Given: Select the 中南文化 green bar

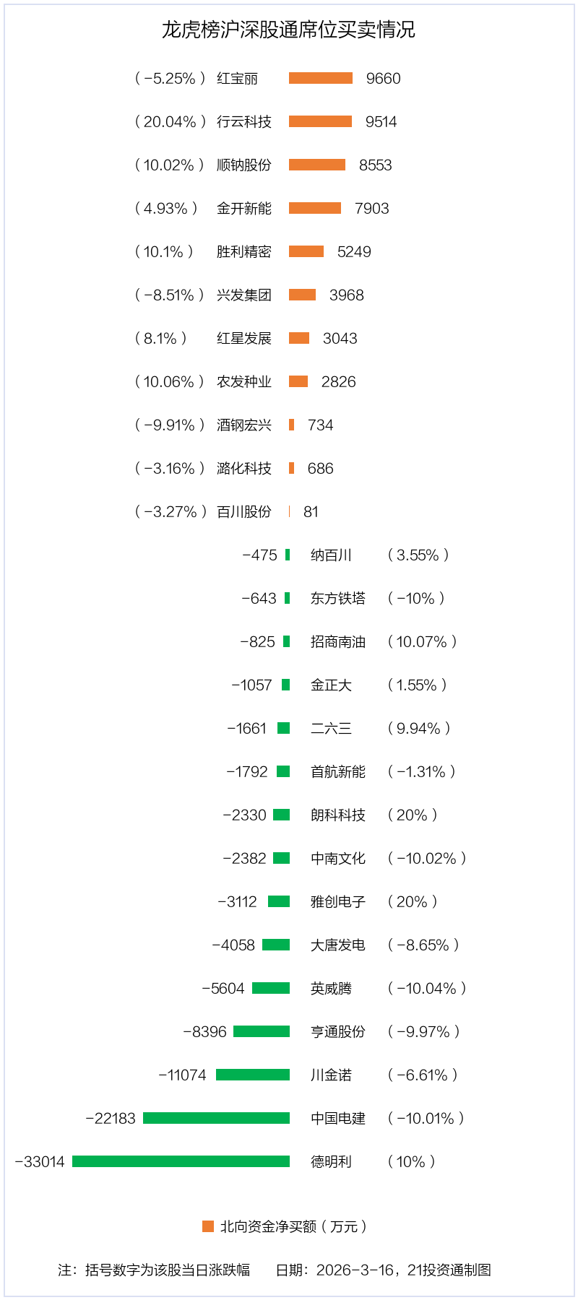Looking at the screenshot, I should (x=282, y=858).
